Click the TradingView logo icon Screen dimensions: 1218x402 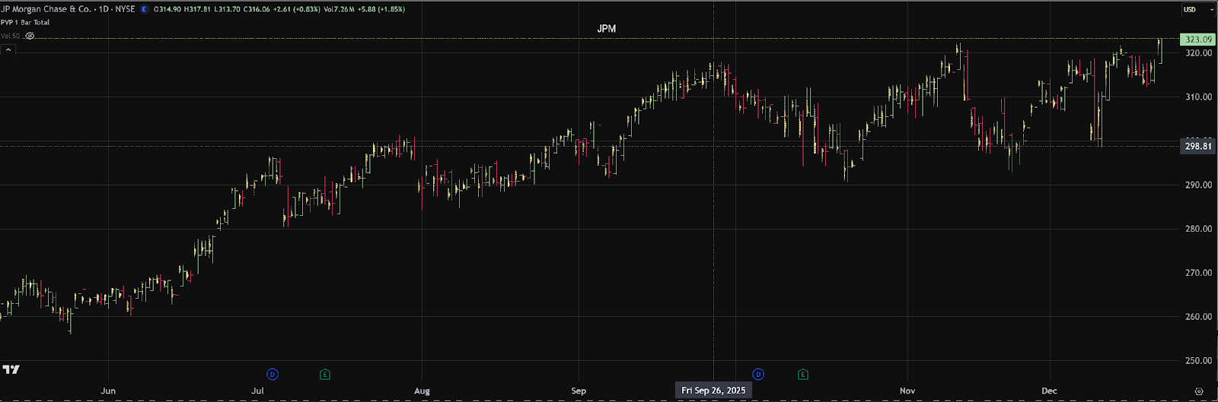11,370
